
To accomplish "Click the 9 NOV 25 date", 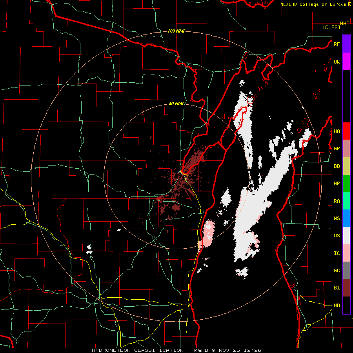I will pyautogui.click(x=226, y=350).
